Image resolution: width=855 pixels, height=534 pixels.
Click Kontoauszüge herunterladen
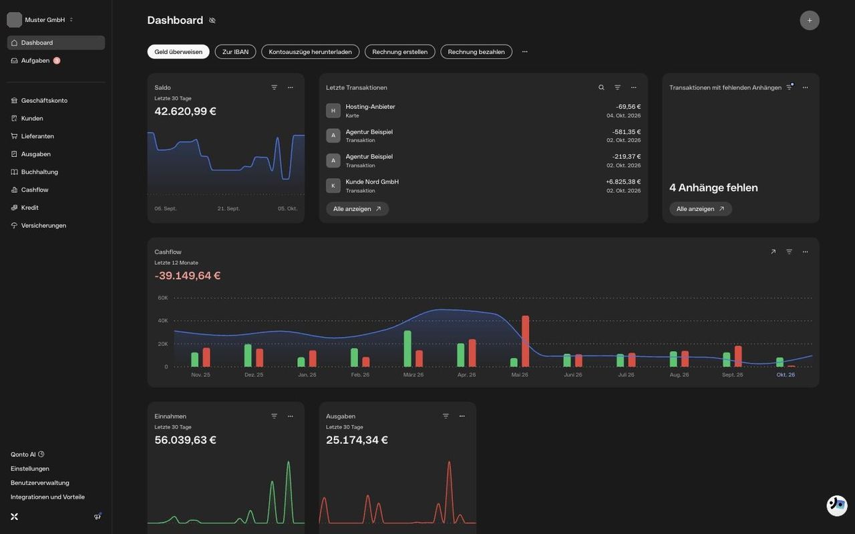point(311,52)
